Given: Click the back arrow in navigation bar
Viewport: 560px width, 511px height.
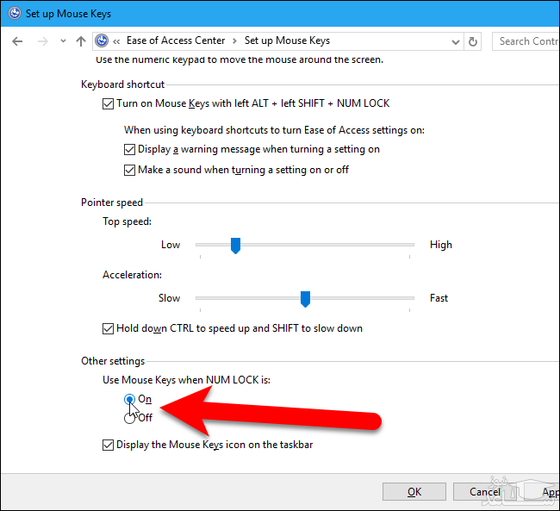Looking at the screenshot, I should 17,41.
